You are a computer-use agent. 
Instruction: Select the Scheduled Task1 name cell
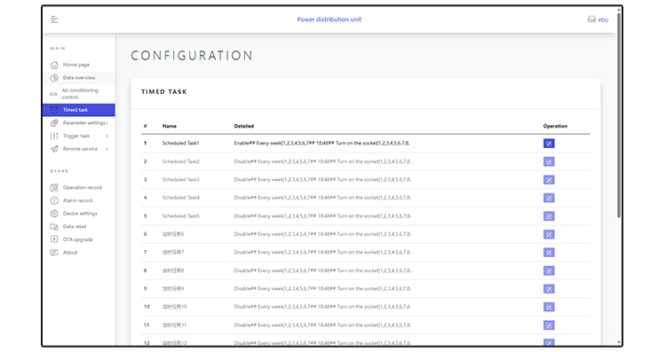180,144
